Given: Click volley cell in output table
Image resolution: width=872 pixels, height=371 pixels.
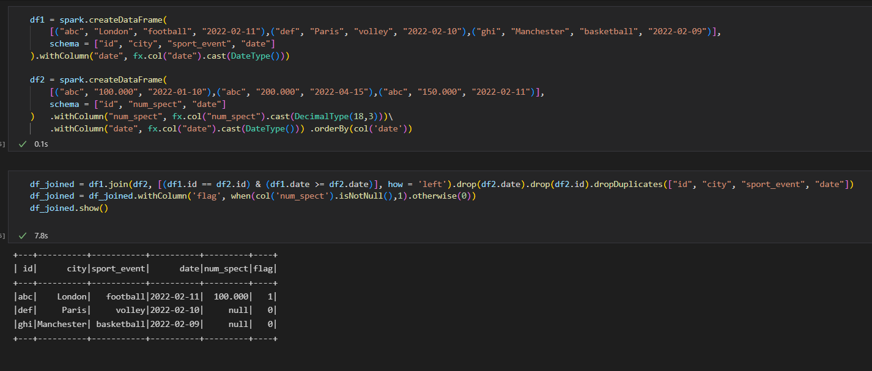Looking at the screenshot, I should click(x=131, y=310).
